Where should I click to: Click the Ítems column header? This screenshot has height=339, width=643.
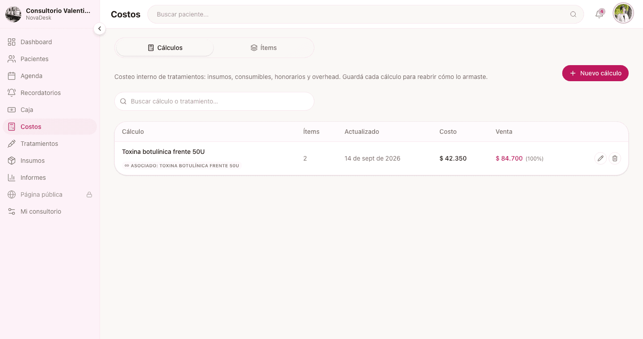click(x=311, y=132)
